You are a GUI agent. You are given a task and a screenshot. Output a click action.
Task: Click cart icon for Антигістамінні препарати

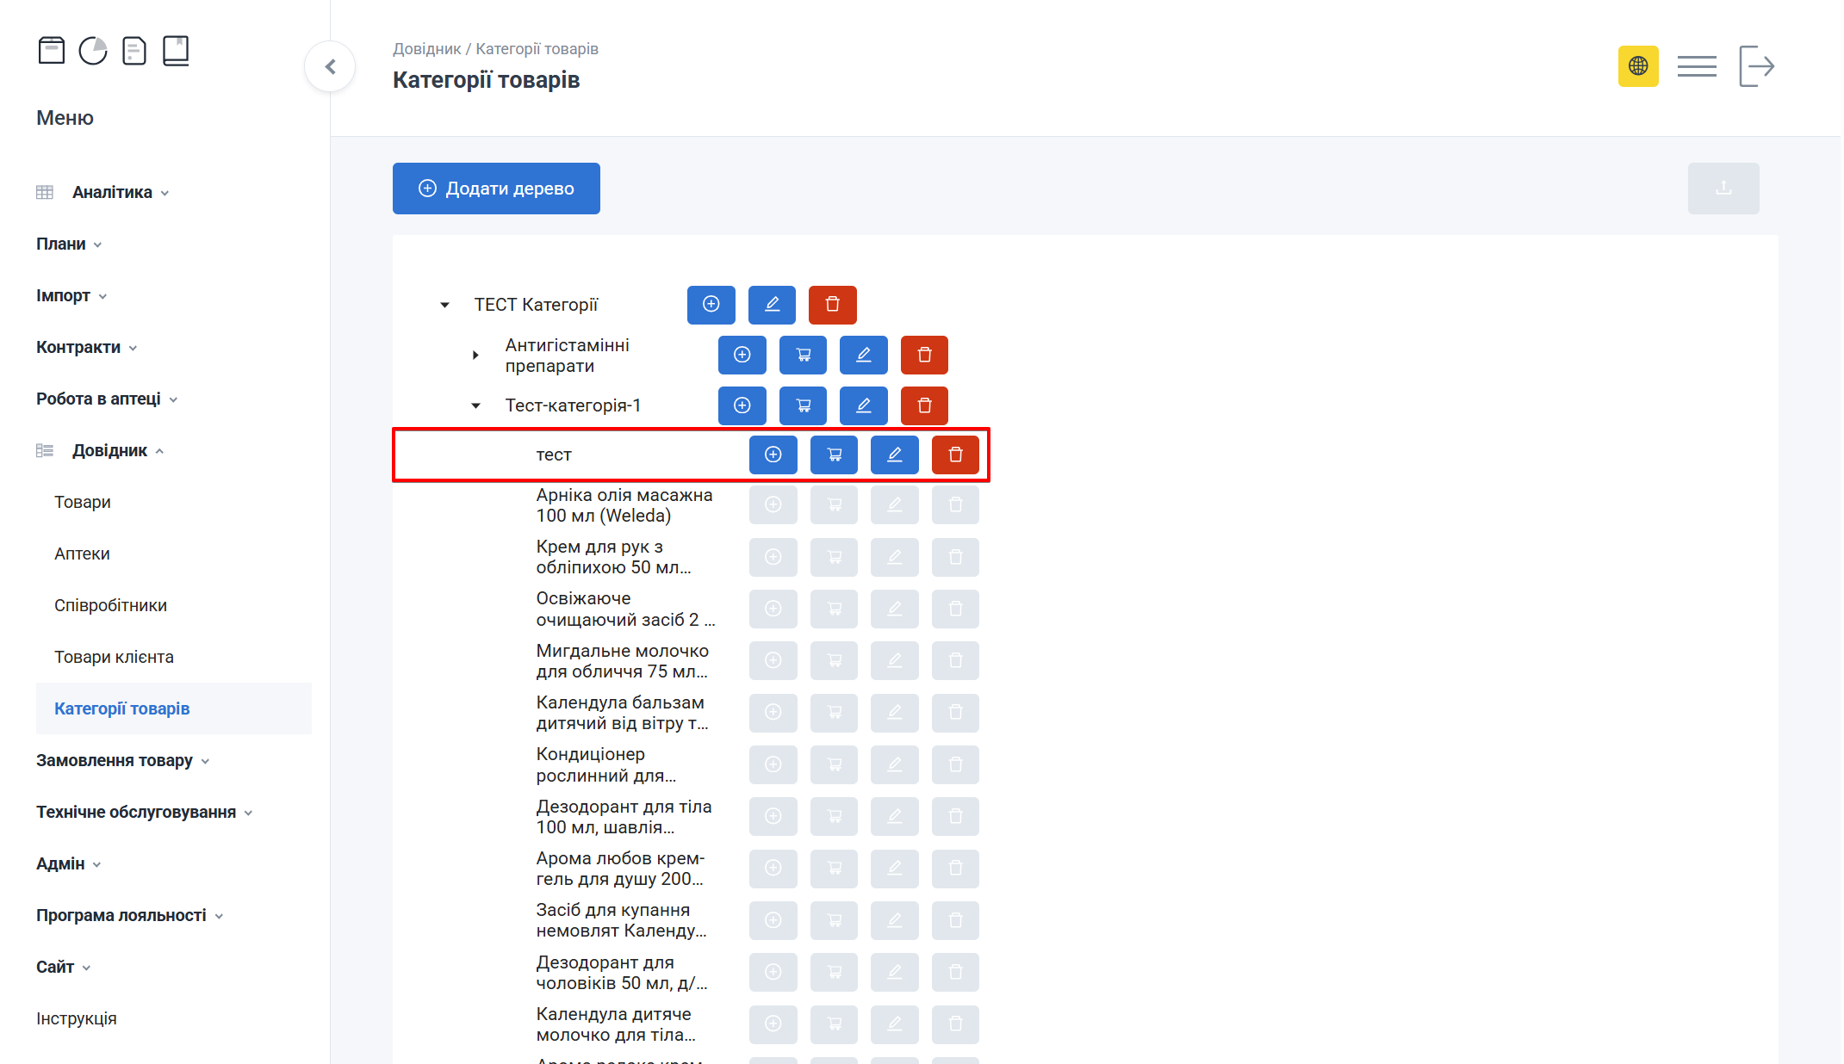tap(803, 355)
